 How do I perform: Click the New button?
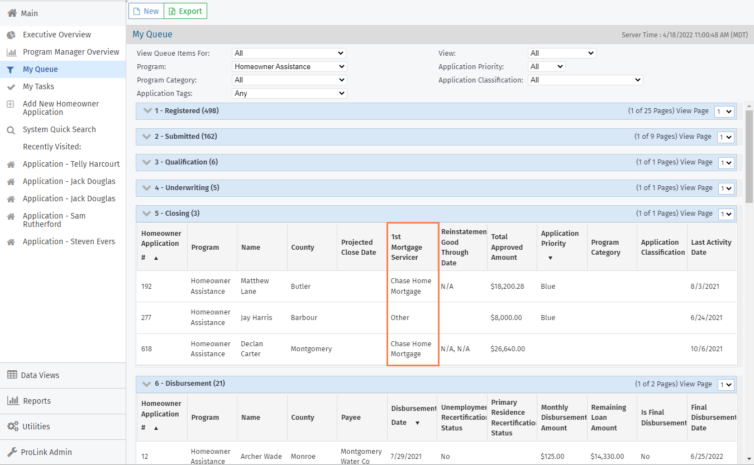[x=145, y=11]
